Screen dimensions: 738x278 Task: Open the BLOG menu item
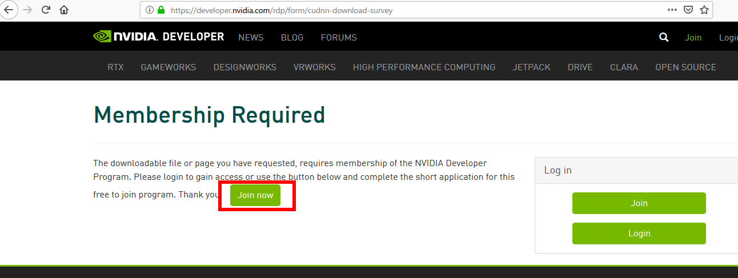point(292,37)
